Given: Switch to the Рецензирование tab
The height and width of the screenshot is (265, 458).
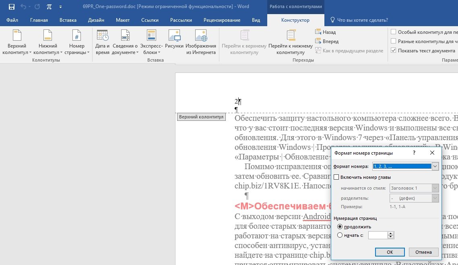Looking at the screenshot, I should coord(222,20).
